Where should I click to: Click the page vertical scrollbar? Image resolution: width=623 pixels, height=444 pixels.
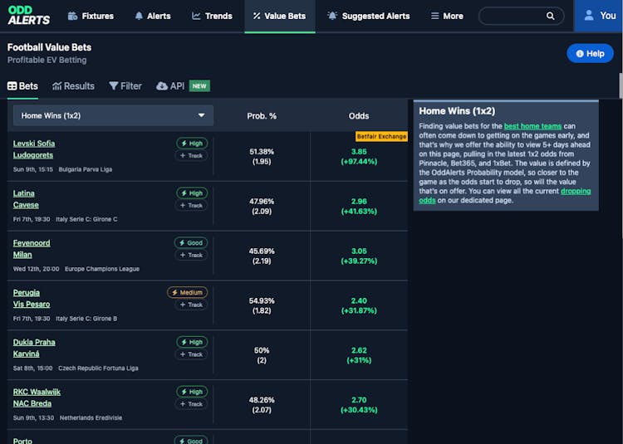(x=621, y=85)
